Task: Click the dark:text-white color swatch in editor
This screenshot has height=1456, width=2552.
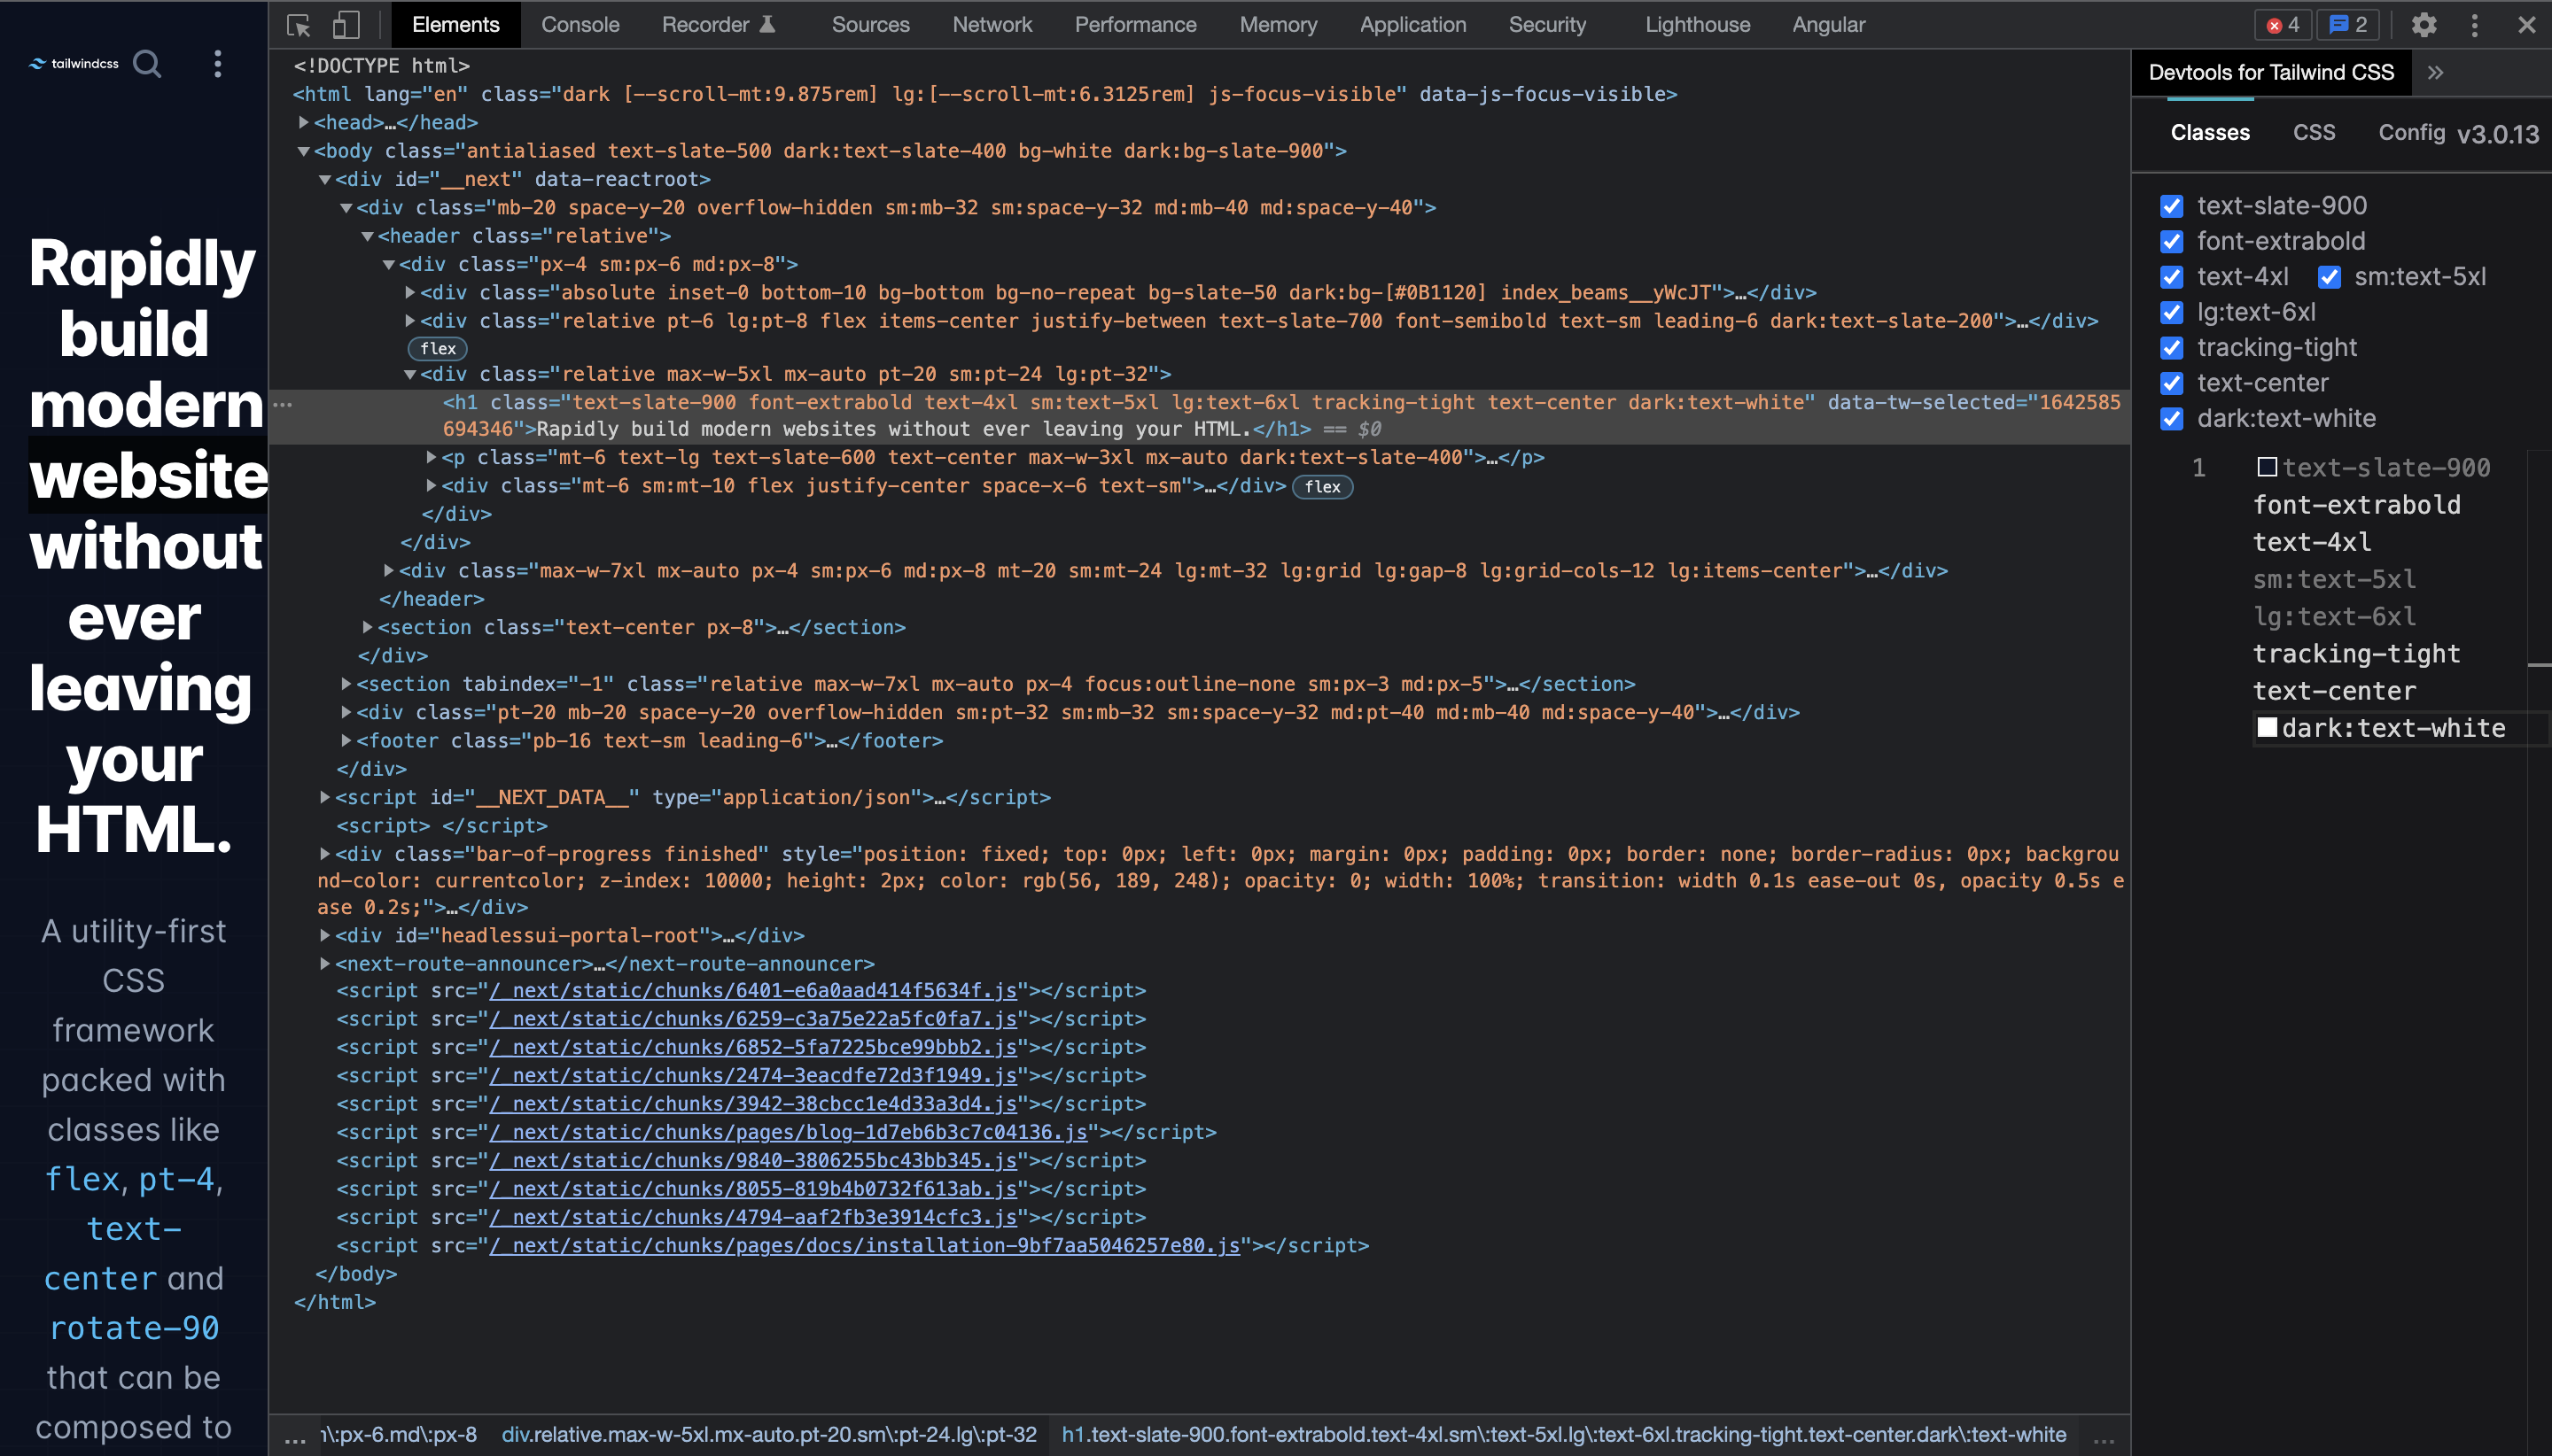Action: click(2268, 727)
